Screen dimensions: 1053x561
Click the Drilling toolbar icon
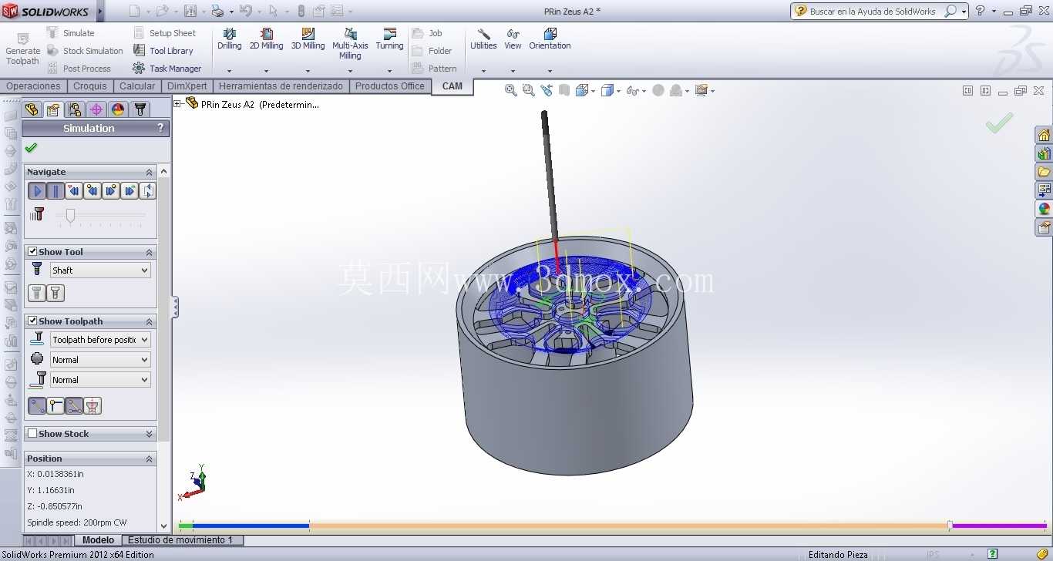tap(229, 39)
